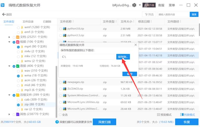
Task: Switch to the 文件类型 tab
Action: point(9,22)
